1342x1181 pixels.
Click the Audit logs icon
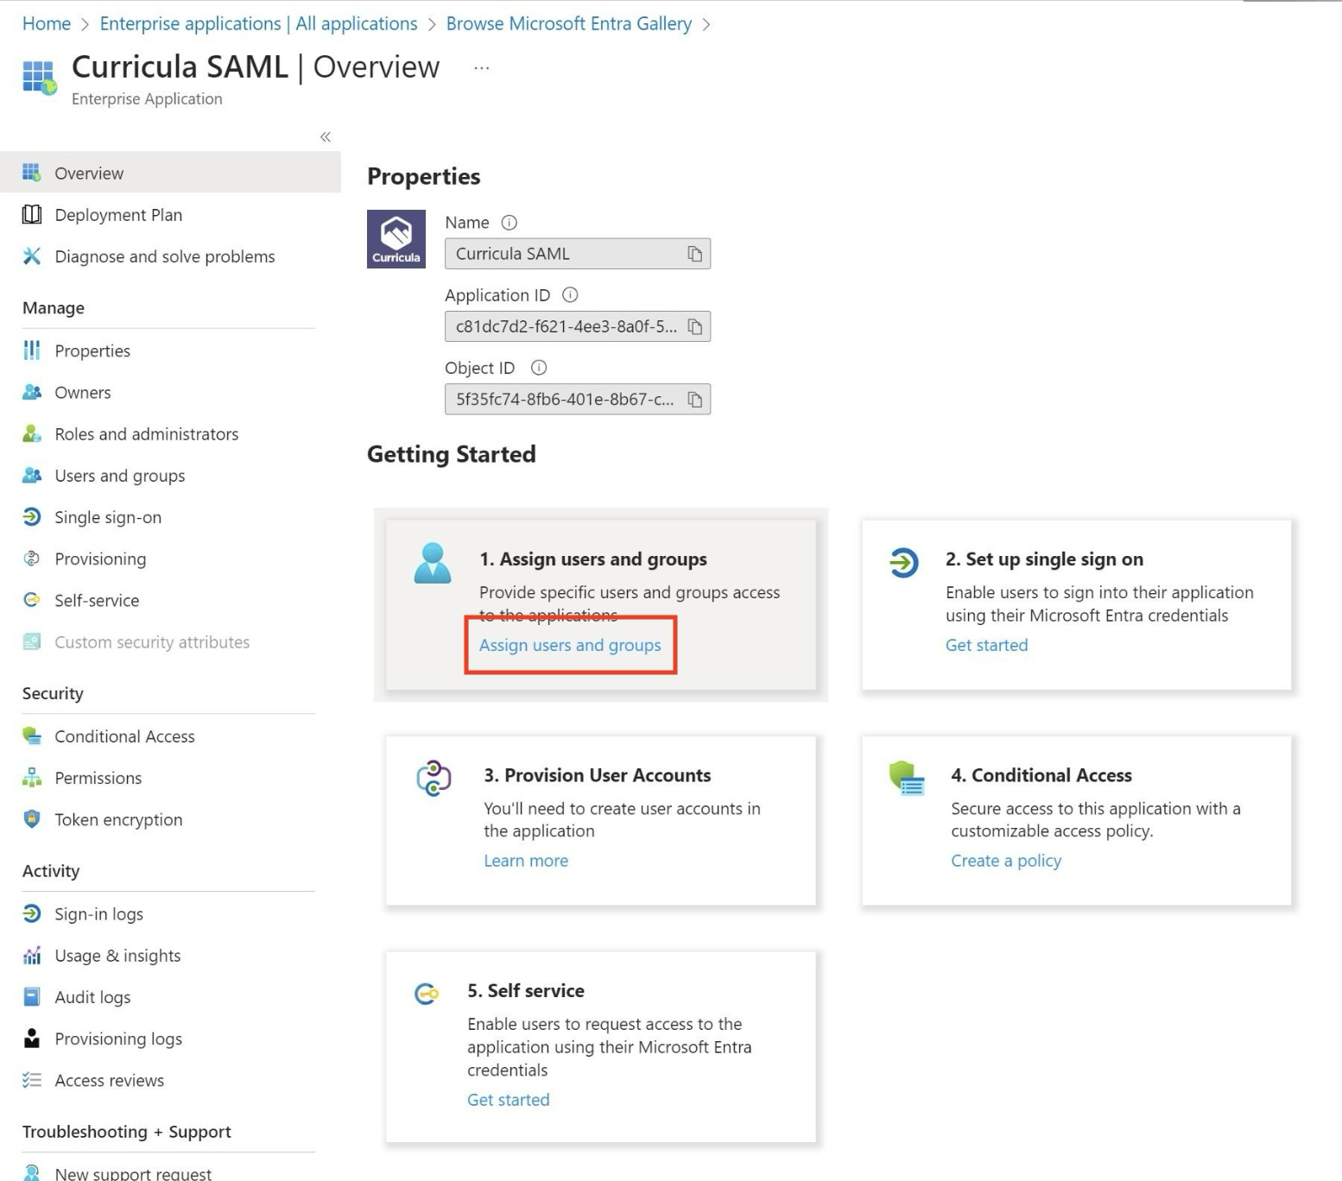(x=32, y=997)
